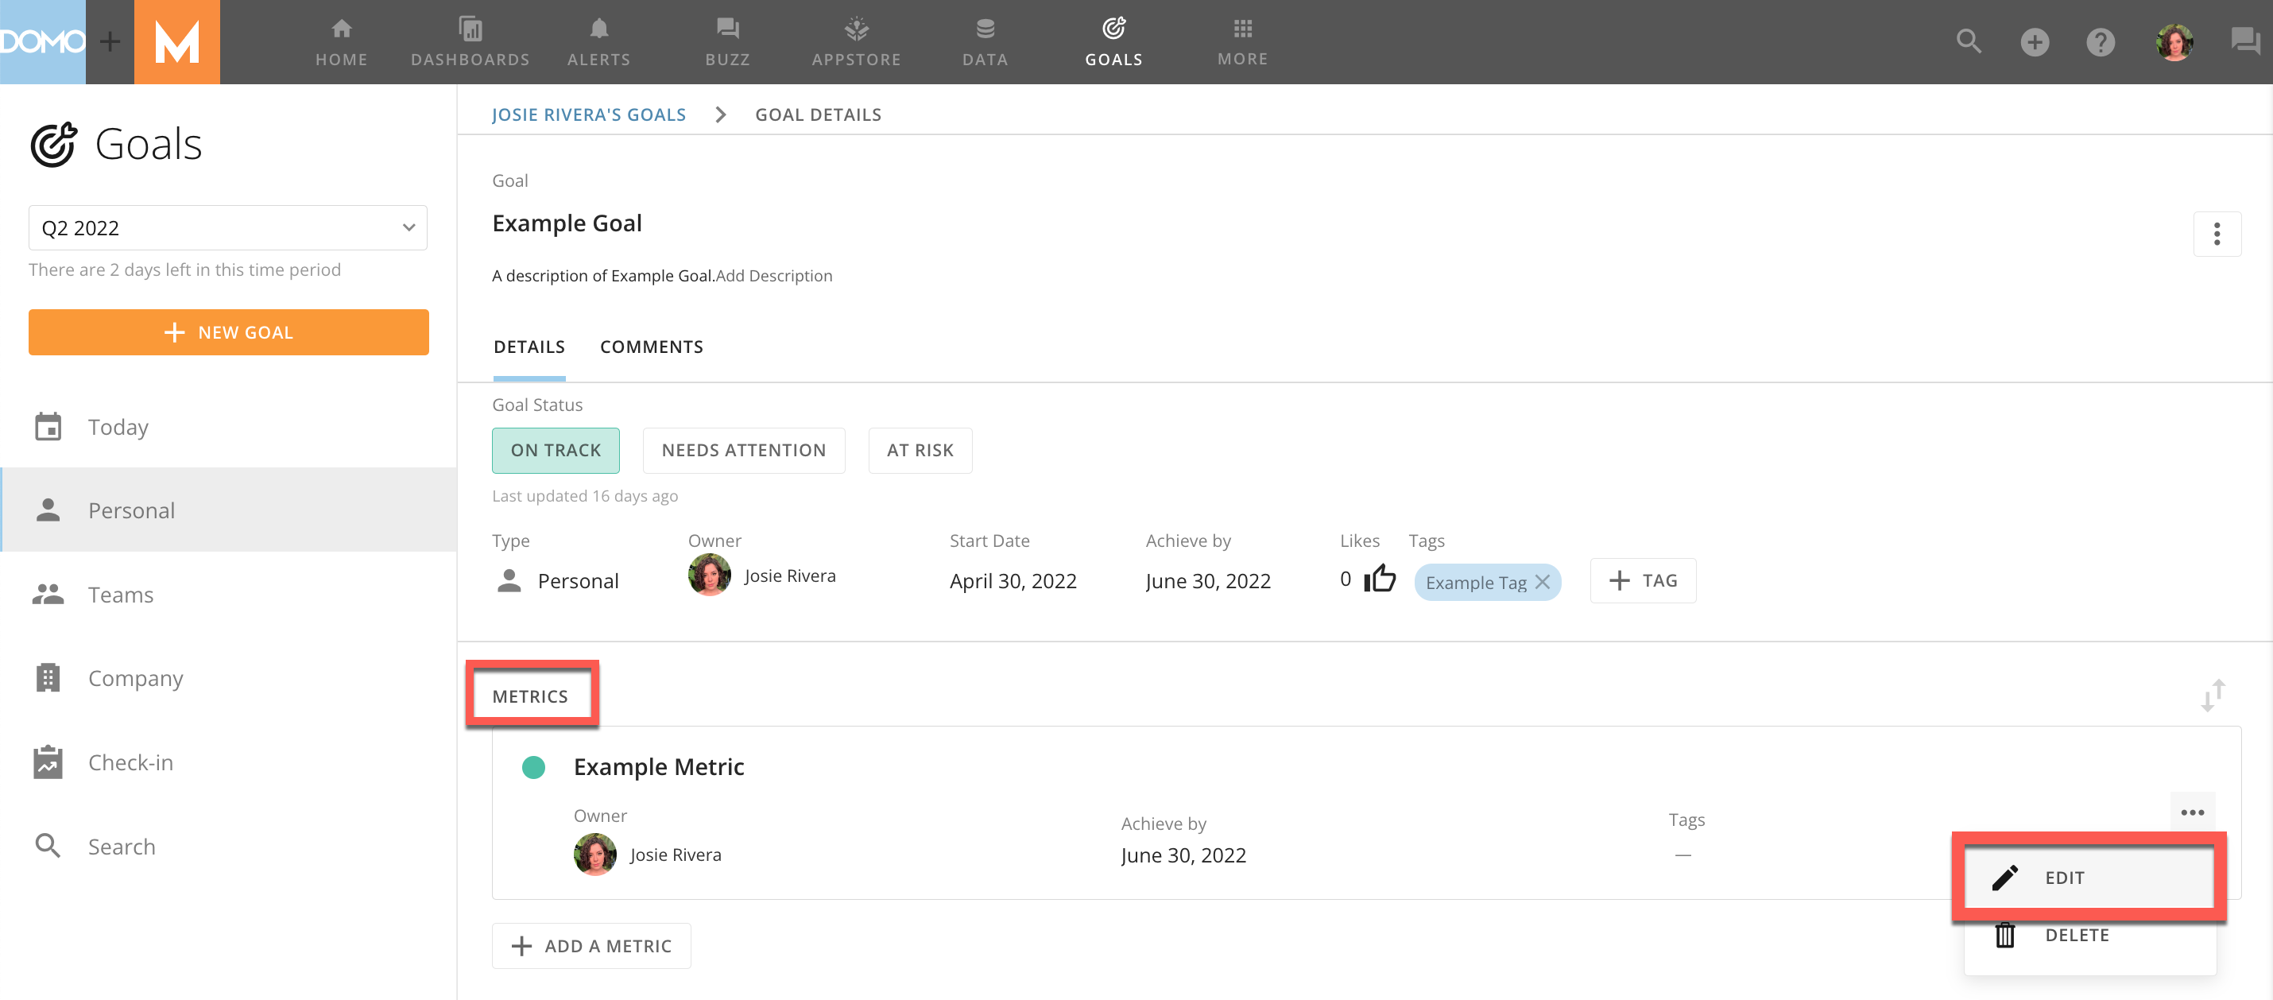
Task: Click Example Metric's green status dot
Action: tap(533, 766)
